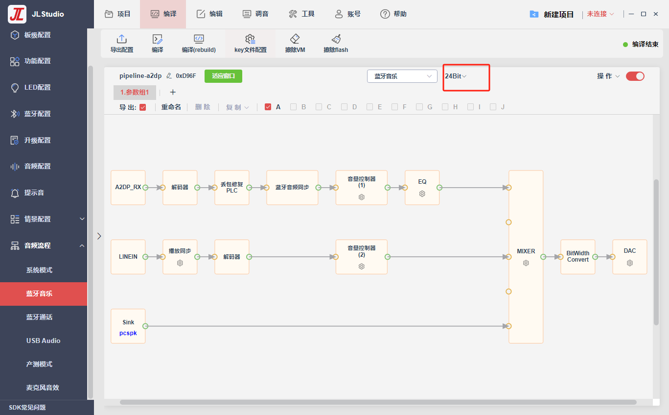Click the 编译(rebuild) icon
The width and height of the screenshot is (669, 415).
tap(199, 39)
